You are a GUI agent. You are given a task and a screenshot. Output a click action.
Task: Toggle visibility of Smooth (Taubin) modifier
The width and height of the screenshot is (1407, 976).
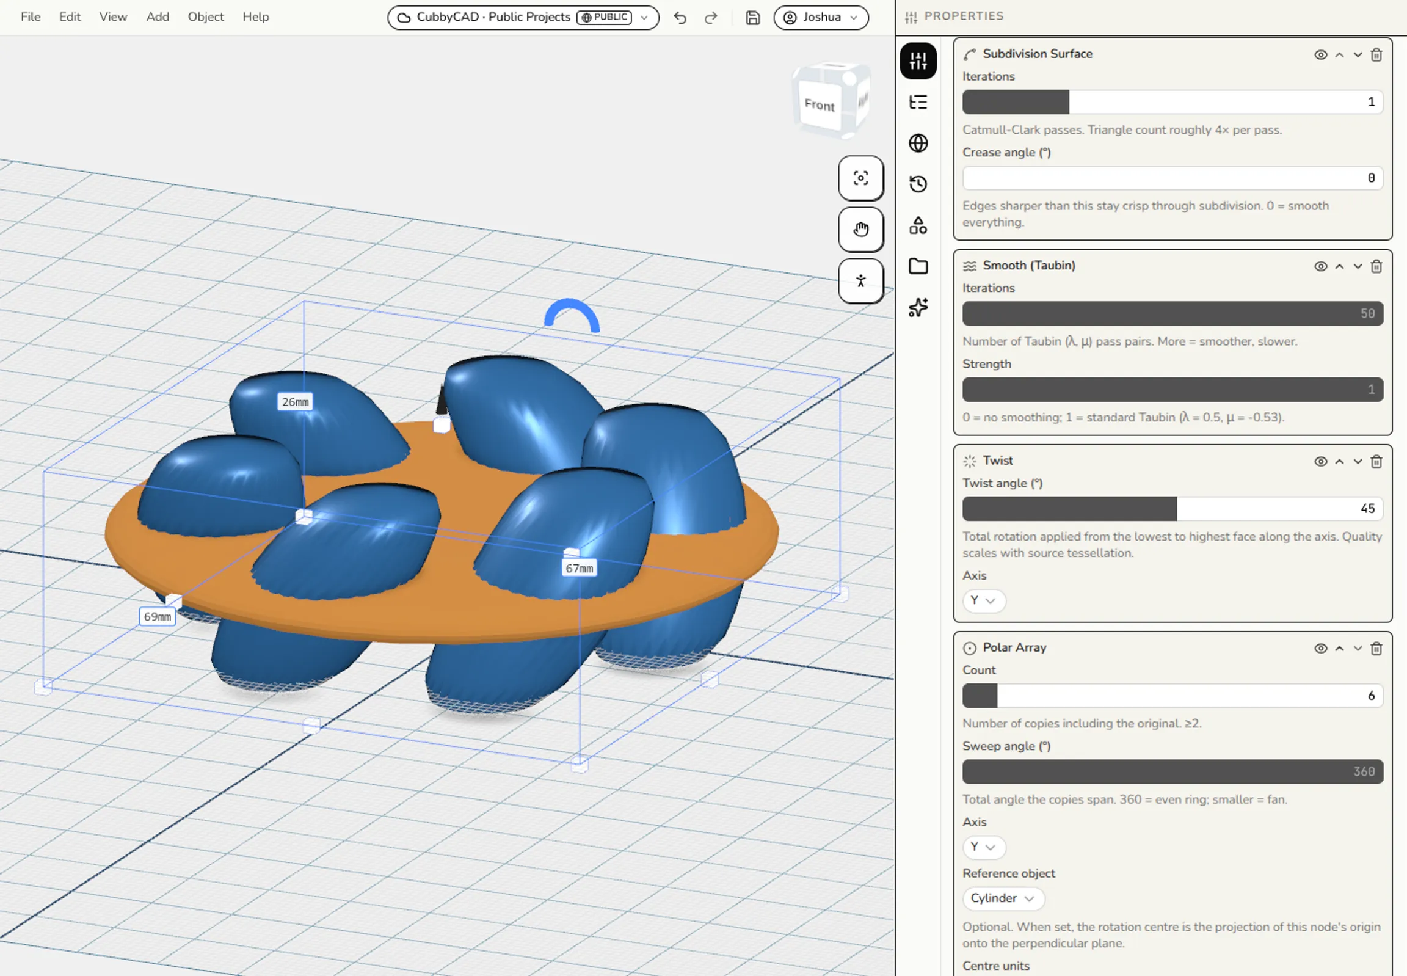click(x=1321, y=267)
